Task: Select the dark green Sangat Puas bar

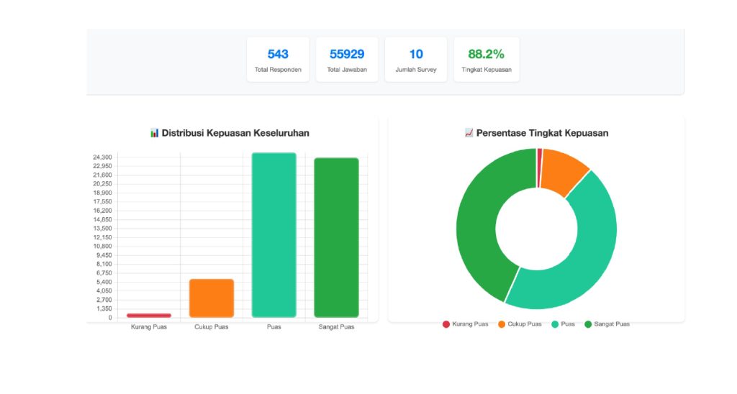Action: click(x=336, y=237)
